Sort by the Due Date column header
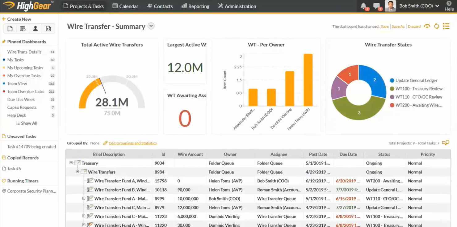 pos(348,154)
